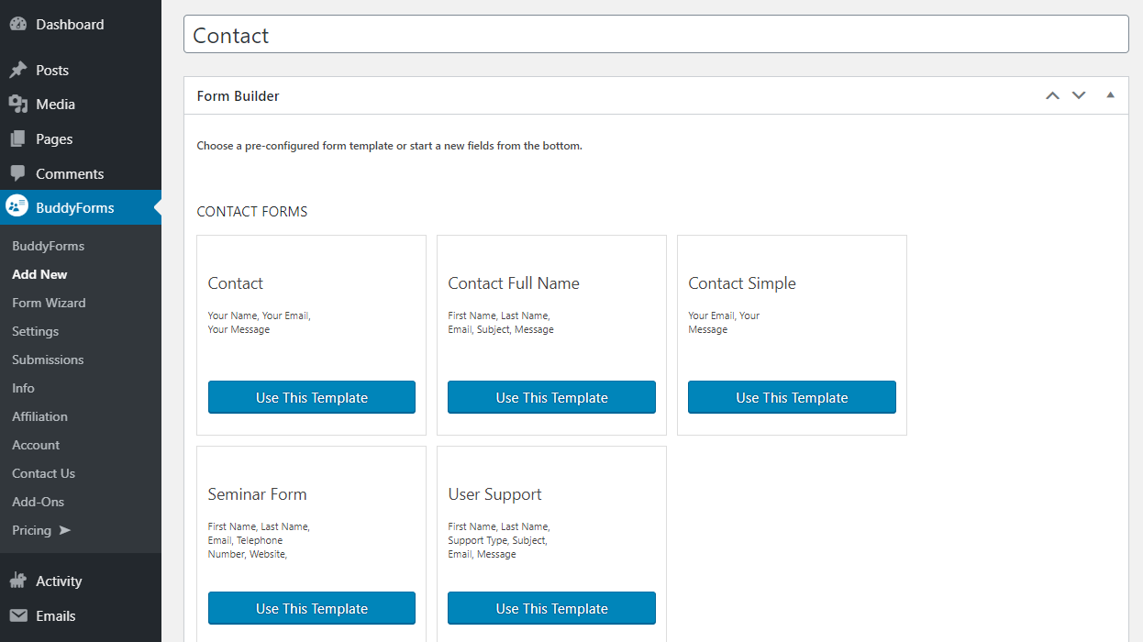1143x642 pixels.
Task: Open the Info submenu item
Action: click(23, 388)
